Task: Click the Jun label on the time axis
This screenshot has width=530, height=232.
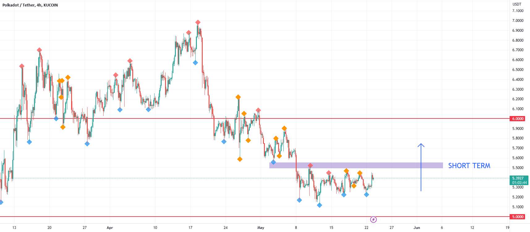Action: click(x=417, y=228)
